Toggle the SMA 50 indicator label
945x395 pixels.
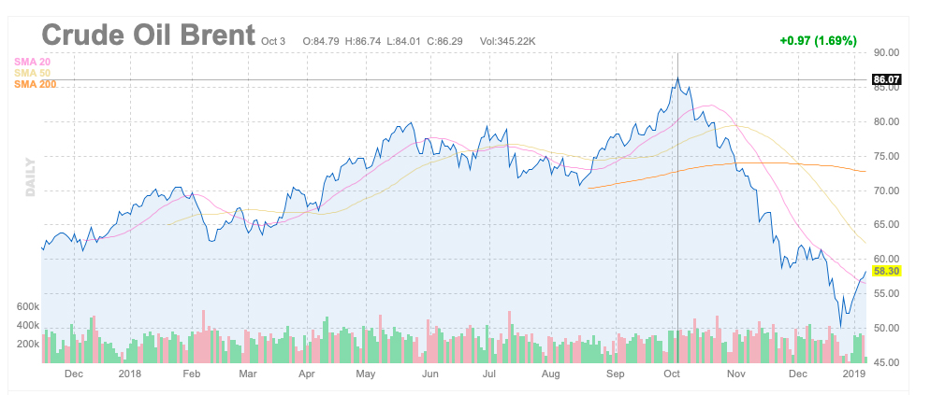[33, 73]
